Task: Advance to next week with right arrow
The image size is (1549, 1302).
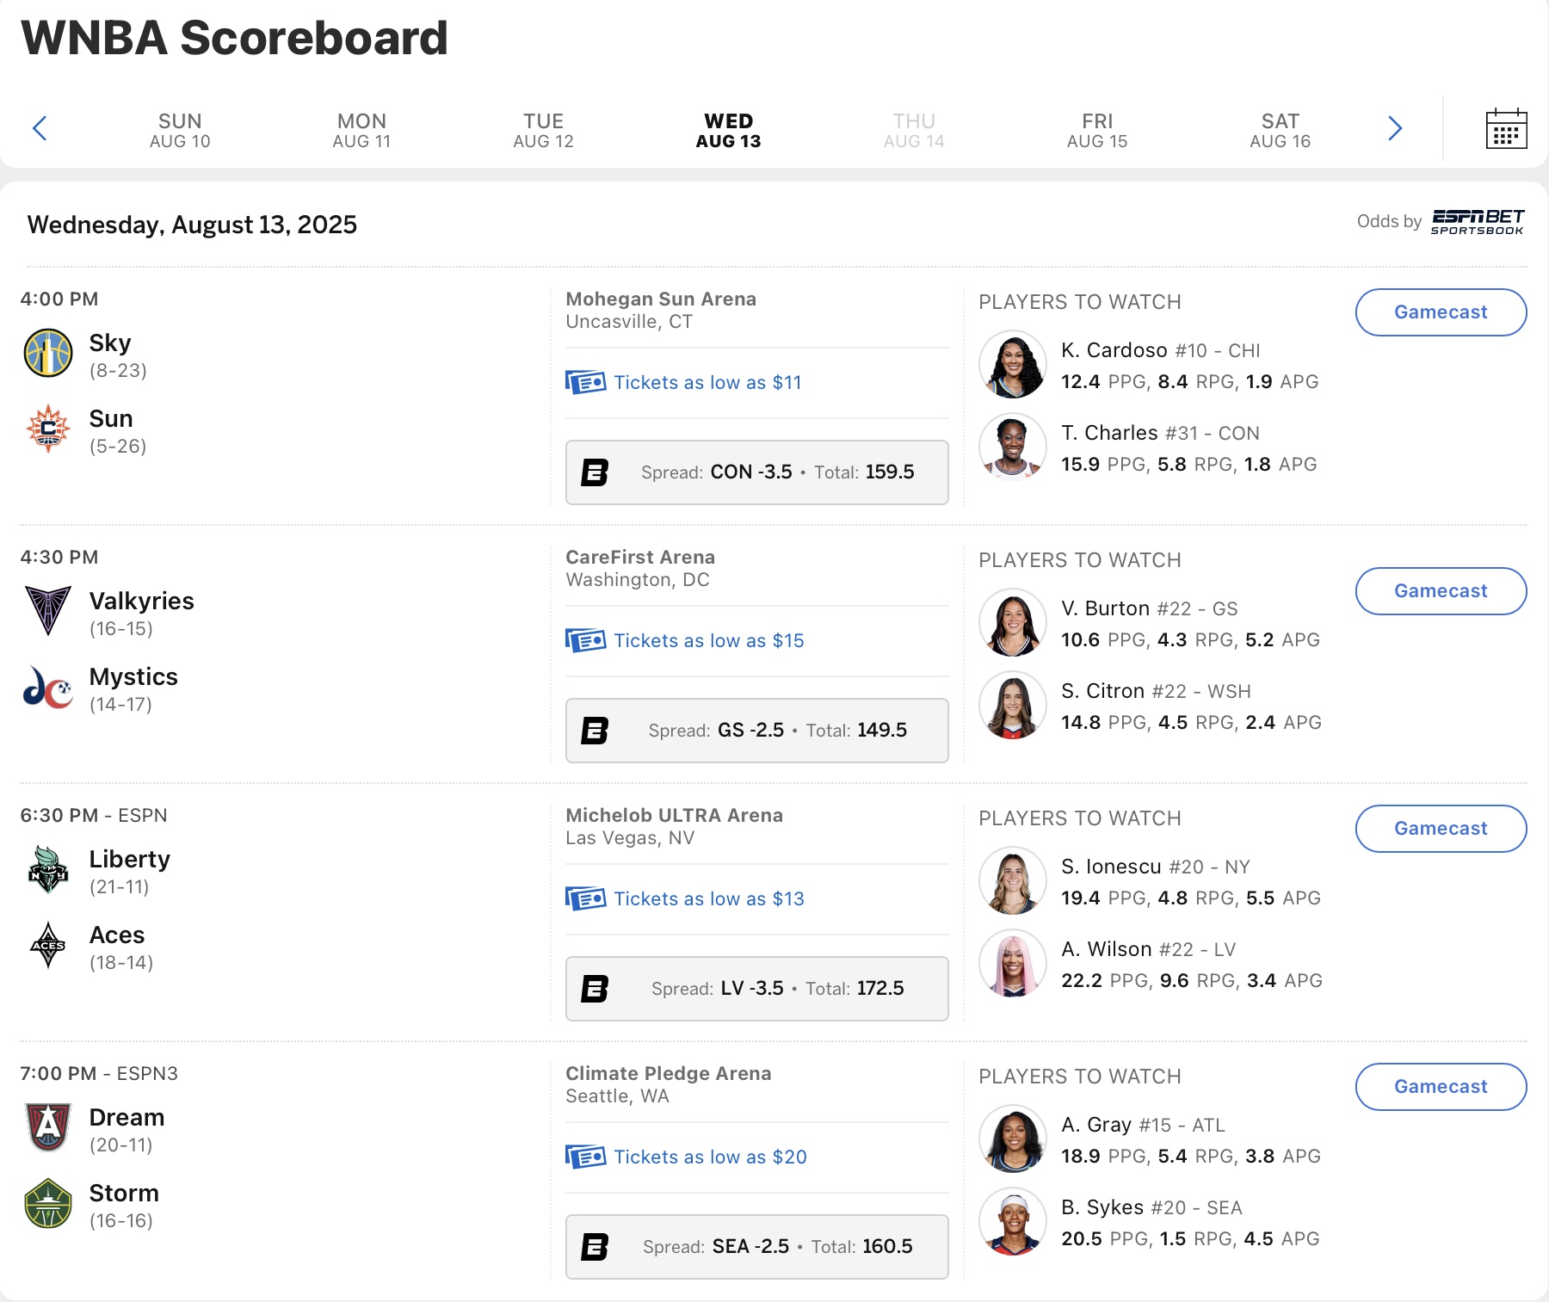Action: (1395, 128)
